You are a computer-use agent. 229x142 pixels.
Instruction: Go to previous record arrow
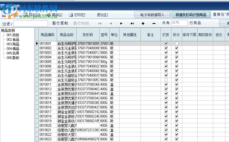(x=111, y=23)
